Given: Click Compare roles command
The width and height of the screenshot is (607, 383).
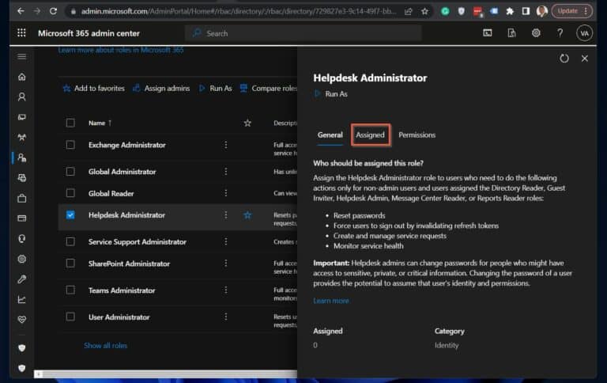Looking at the screenshot, I should (269, 89).
